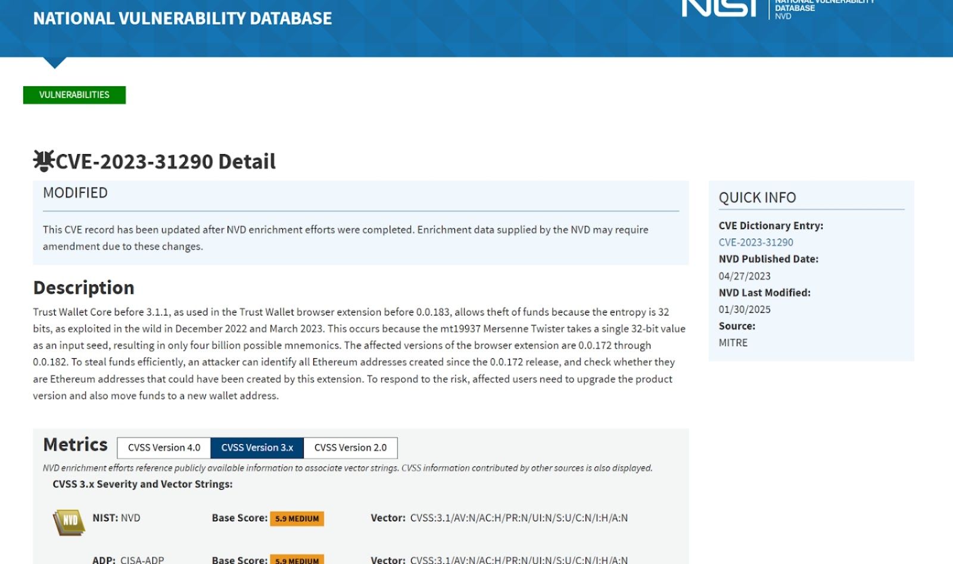Click the QUICK INFO heading
This screenshot has width=953, height=564.
click(757, 198)
